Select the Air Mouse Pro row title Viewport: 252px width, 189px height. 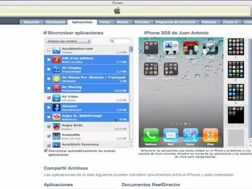click(93, 77)
